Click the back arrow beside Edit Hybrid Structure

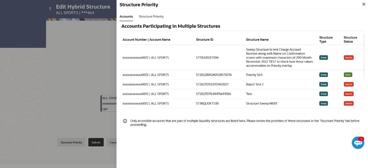[x=50, y=9]
